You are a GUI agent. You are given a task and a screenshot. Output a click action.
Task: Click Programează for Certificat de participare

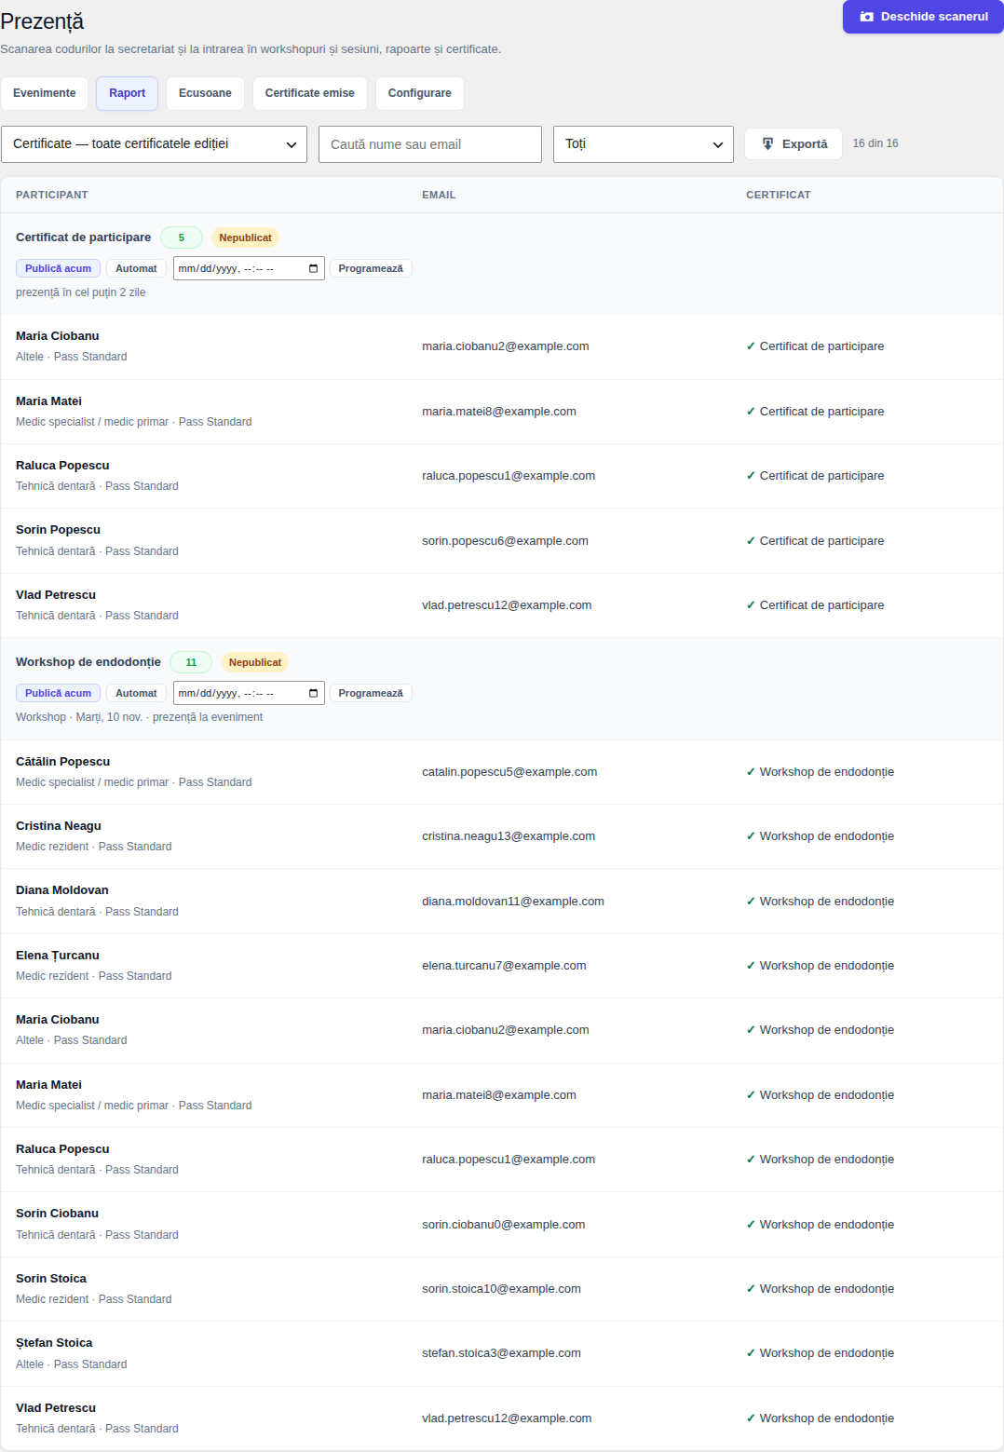tap(371, 268)
